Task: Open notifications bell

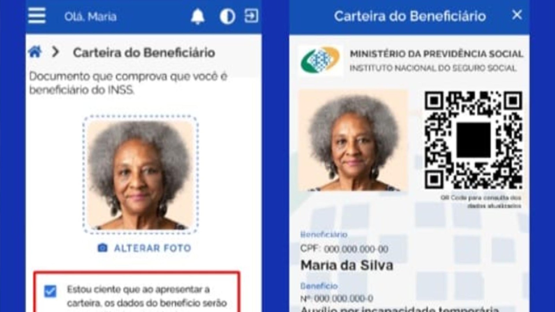Action: click(198, 16)
